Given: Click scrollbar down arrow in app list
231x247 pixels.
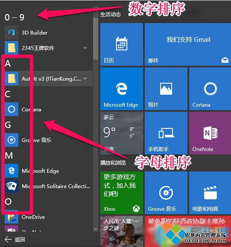Looking at the screenshot, I should coord(95,229).
